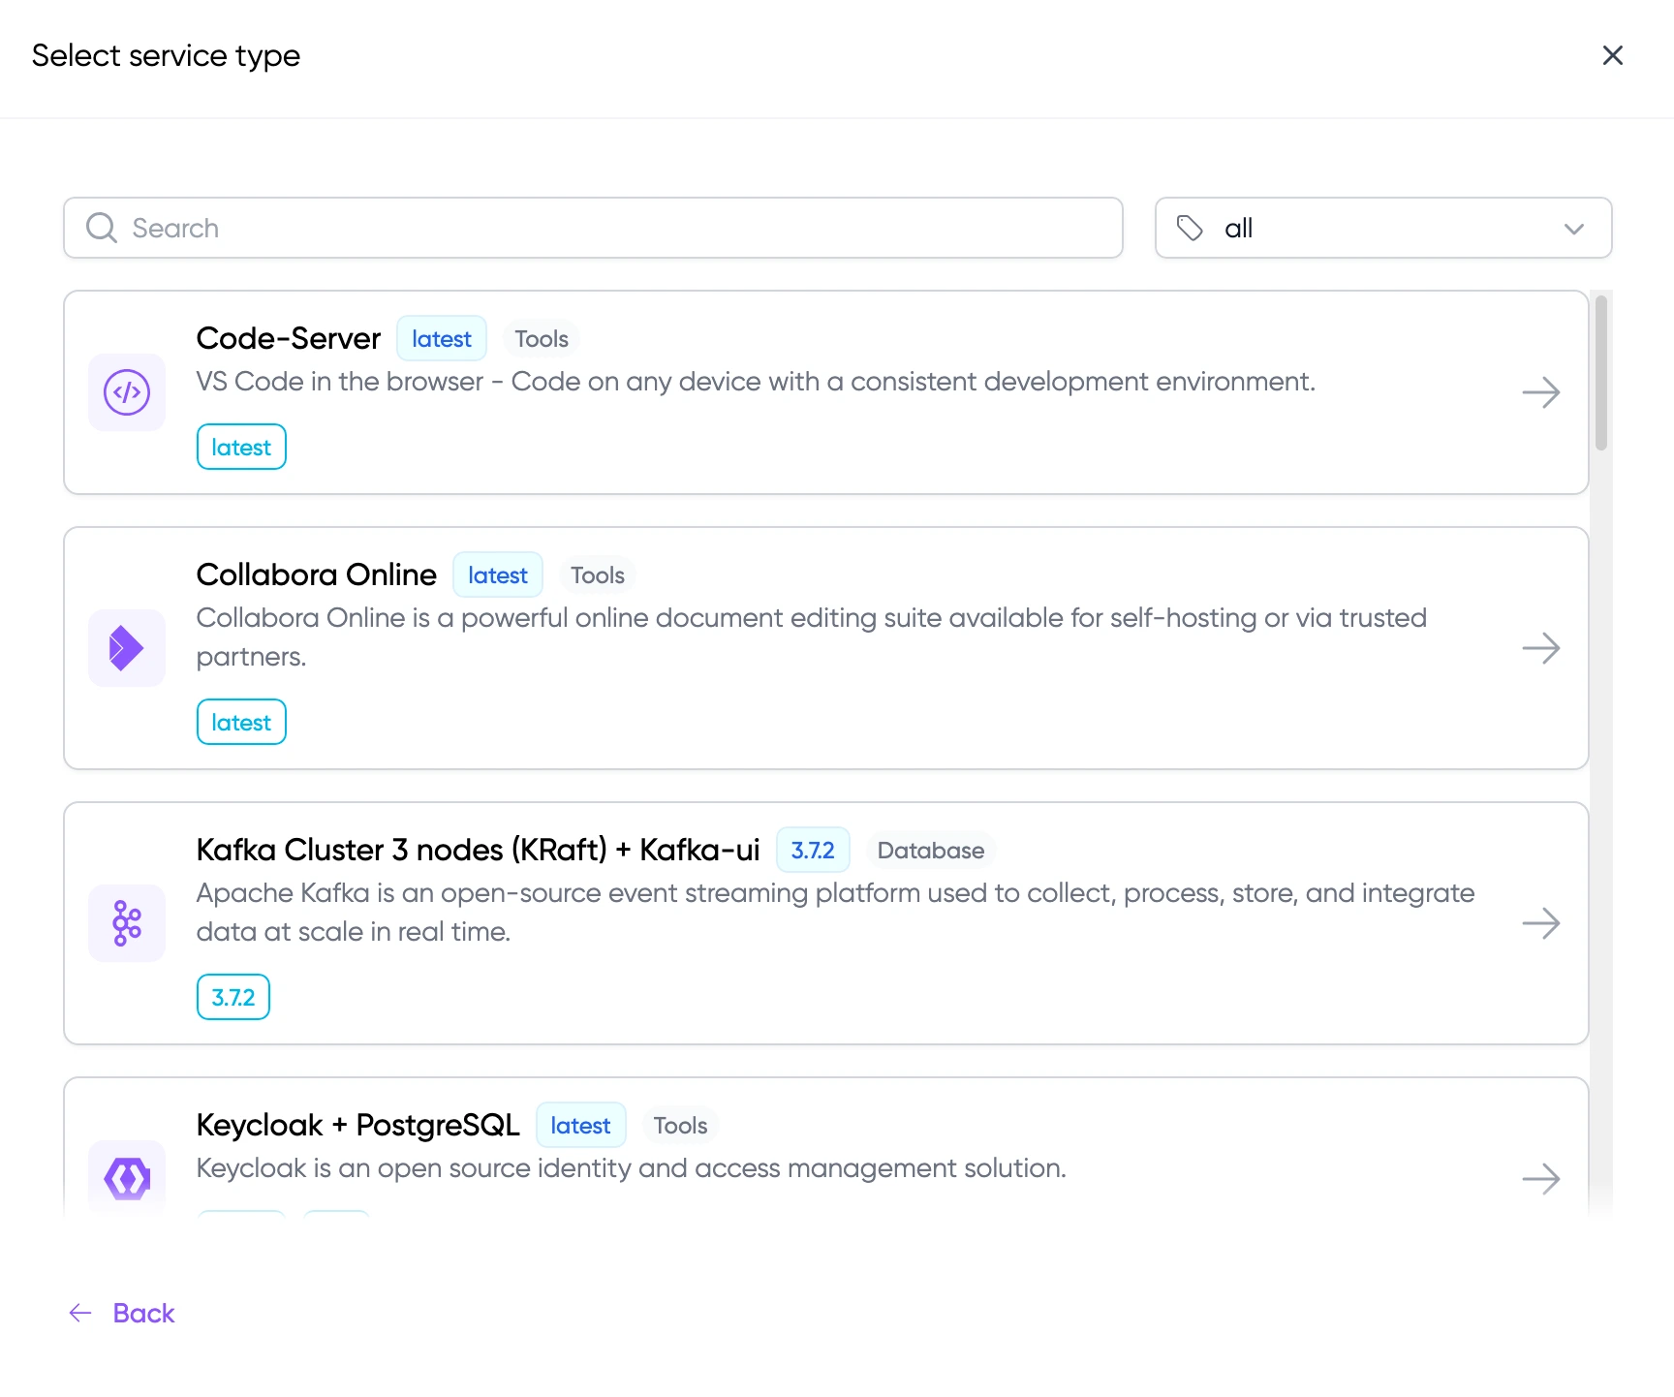Select the 3.7.2 version chip under Kafka
The image size is (1674, 1397).
(232, 997)
